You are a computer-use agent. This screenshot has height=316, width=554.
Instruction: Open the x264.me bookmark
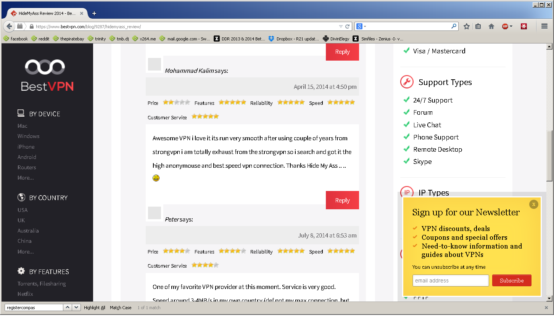point(144,38)
